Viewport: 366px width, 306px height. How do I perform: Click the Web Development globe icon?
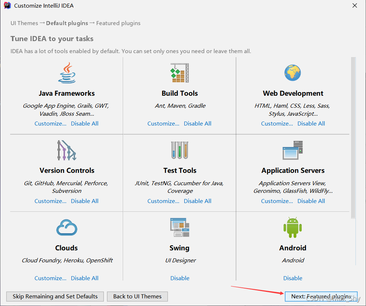tap(293, 73)
